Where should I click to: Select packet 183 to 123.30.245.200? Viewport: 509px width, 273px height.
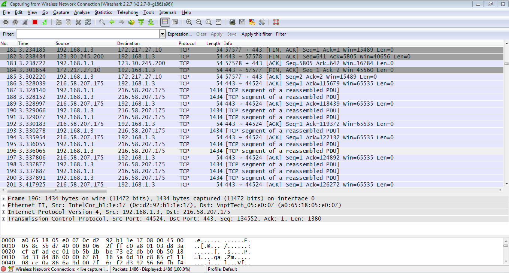252,63
